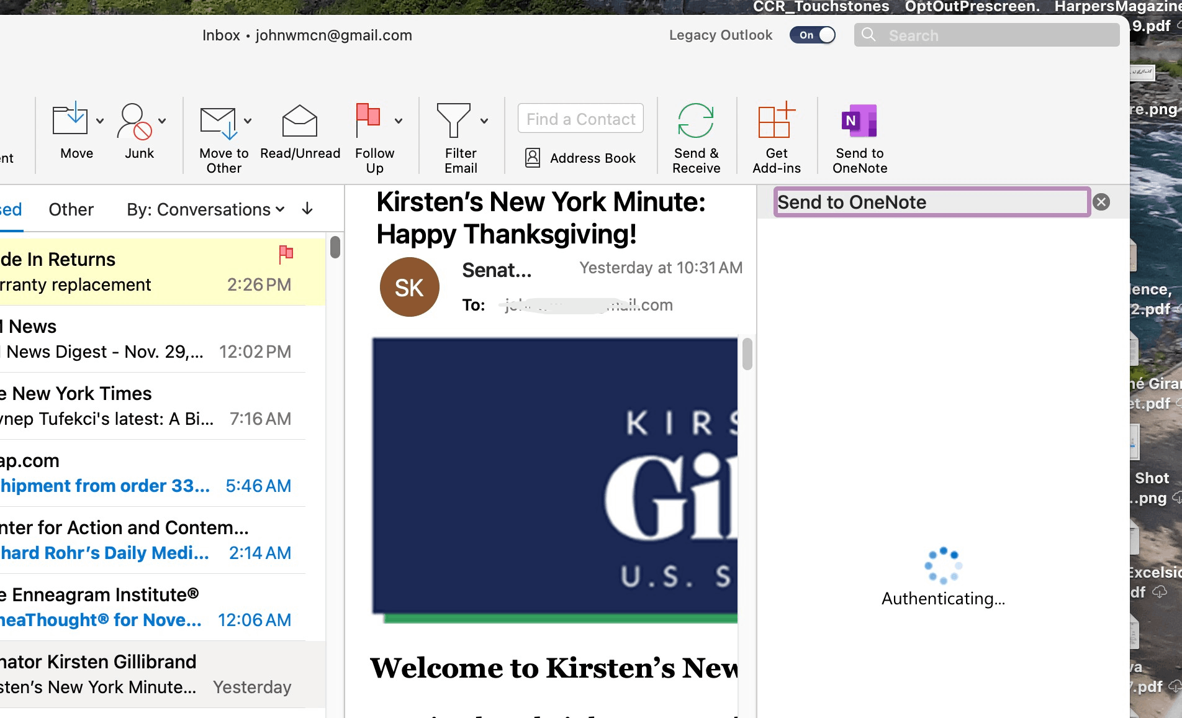Click the message list scrollbar
Screen dimensions: 1182x718
(335, 247)
